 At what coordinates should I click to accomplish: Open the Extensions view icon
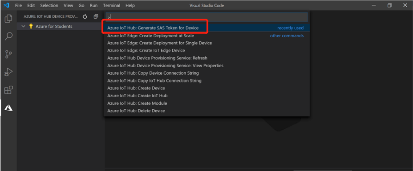(x=8, y=90)
